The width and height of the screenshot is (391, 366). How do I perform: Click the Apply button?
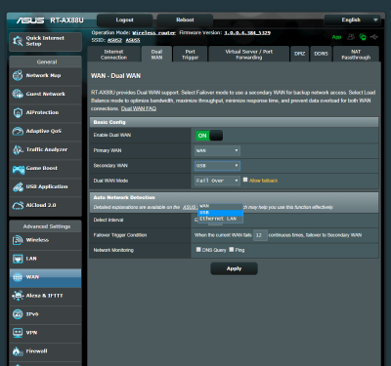point(234,268)
